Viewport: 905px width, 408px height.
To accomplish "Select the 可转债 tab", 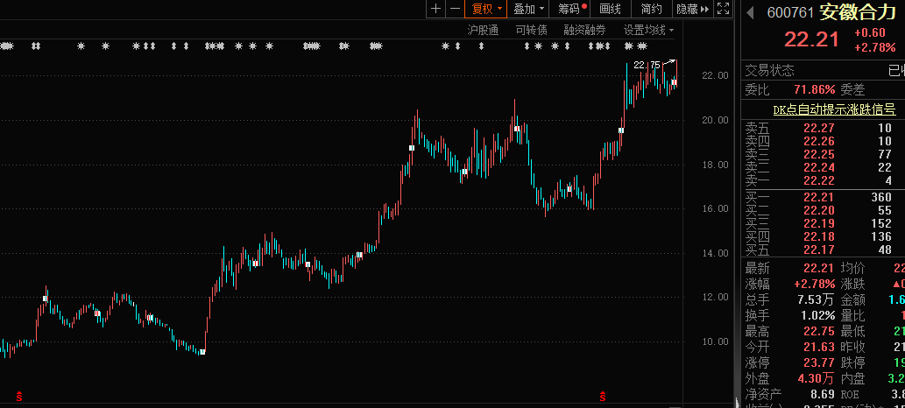I will coord(531,30).
